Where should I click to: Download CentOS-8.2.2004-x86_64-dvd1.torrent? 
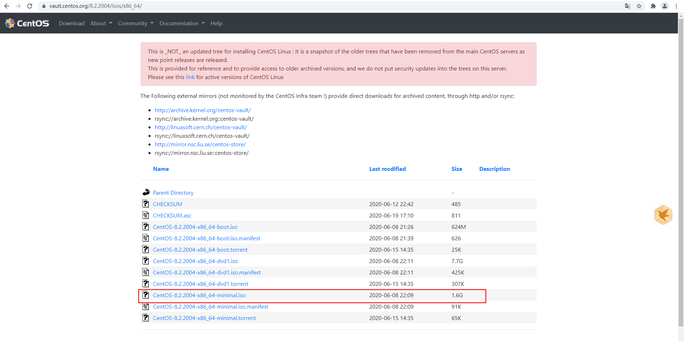point(201,284)
